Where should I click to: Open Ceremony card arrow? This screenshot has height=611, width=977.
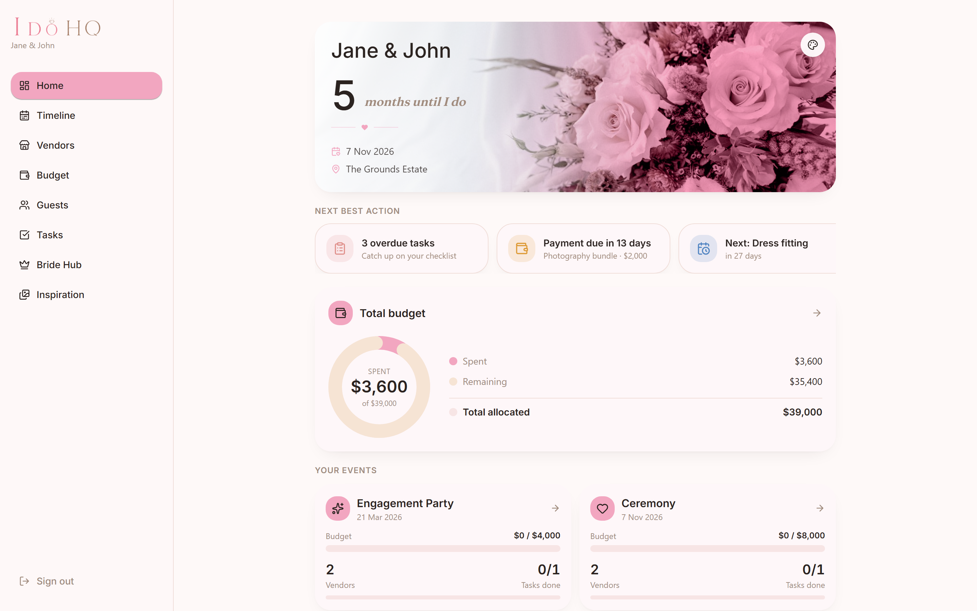pyautogui.click(x=820, y=508)
